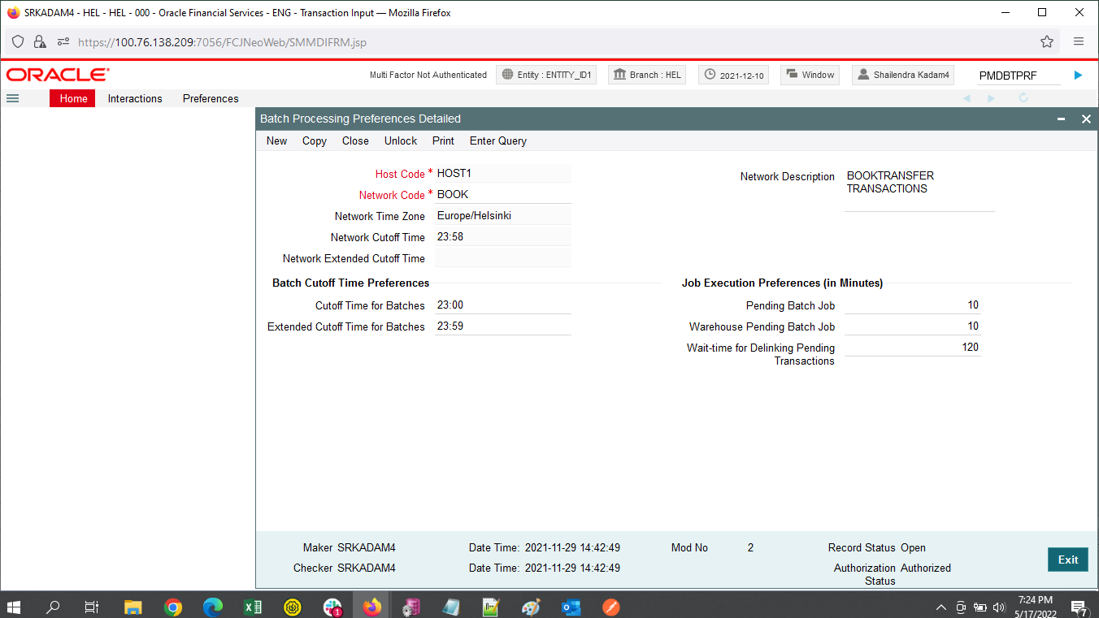Open Outlook from the taskbar
1099x618 pixels.
(571, 607)
